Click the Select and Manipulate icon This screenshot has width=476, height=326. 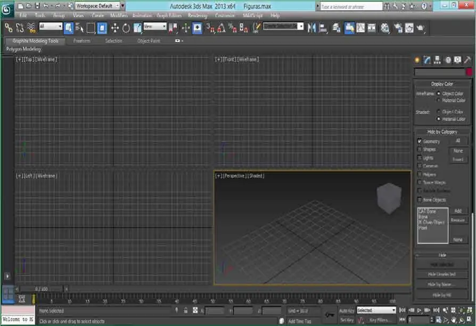(x=186, y=28)
